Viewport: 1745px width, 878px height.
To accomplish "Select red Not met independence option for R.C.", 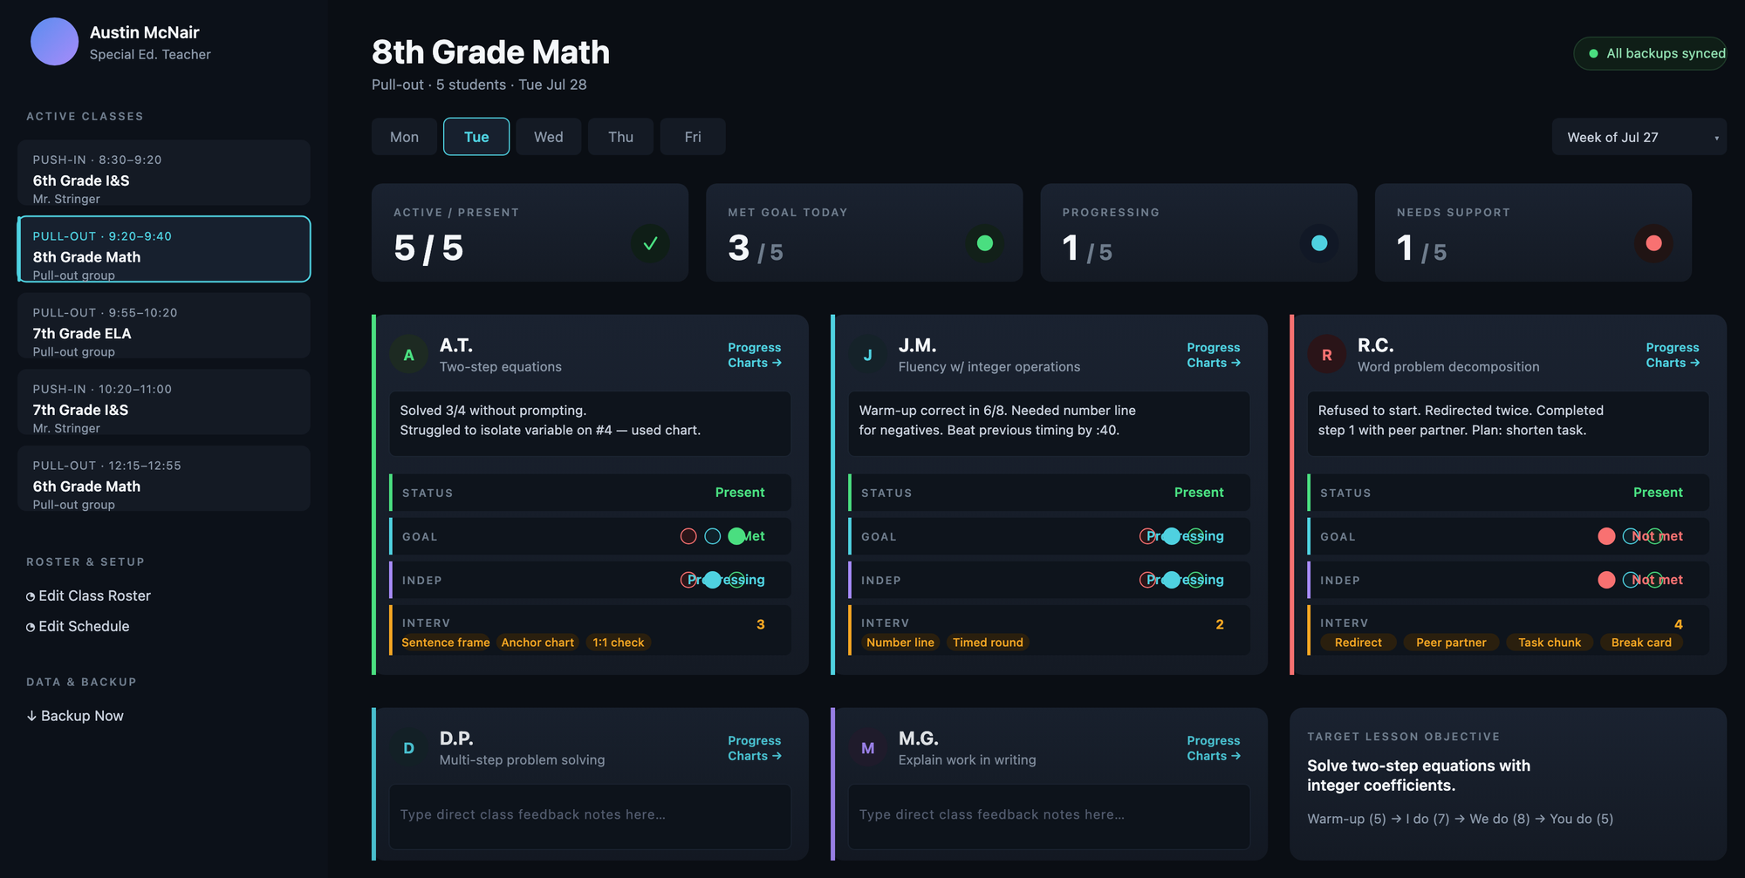I will tap(1606, 580).
